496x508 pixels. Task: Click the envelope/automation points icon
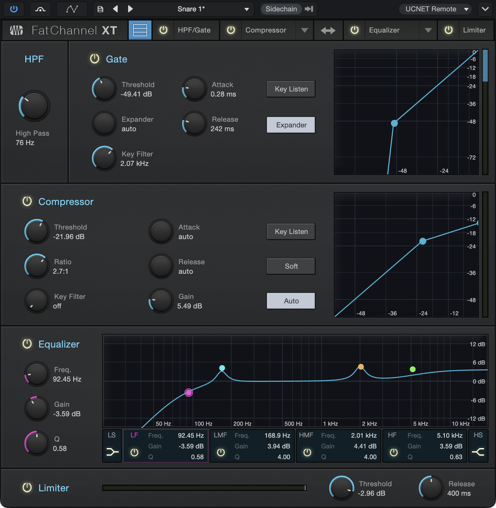[x=72, y=9]
